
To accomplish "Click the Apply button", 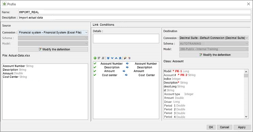I will (x=242, y=127).
